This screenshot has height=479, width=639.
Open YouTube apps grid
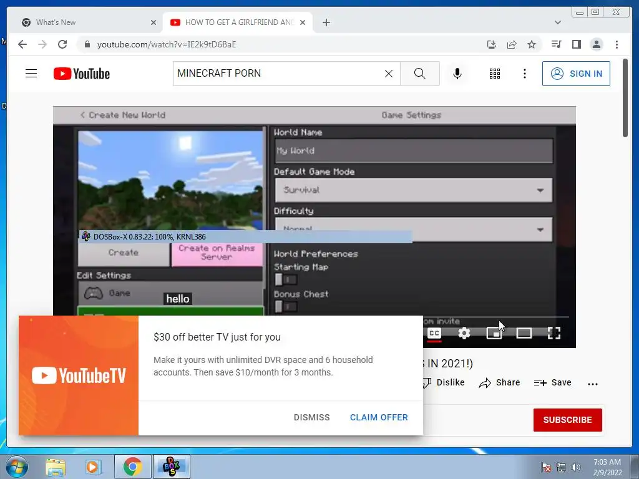[x=495, y=74]
